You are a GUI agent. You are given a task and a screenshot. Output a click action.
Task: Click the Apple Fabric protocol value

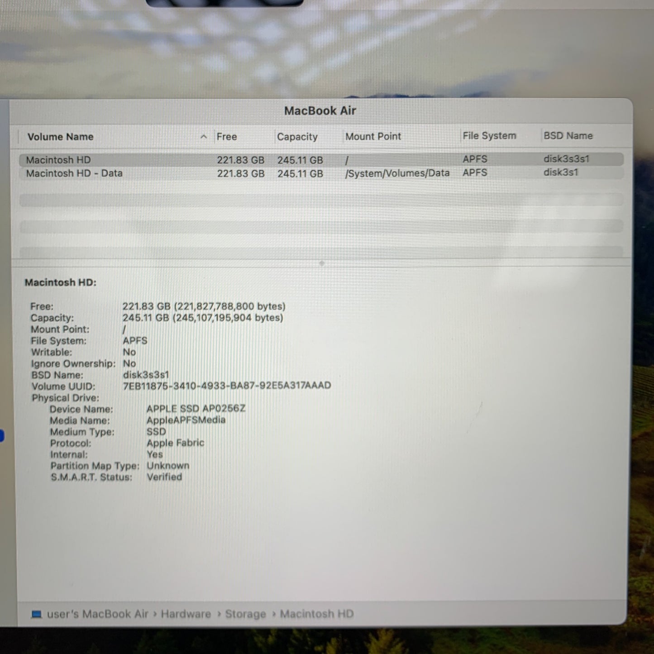coord(175,443)
